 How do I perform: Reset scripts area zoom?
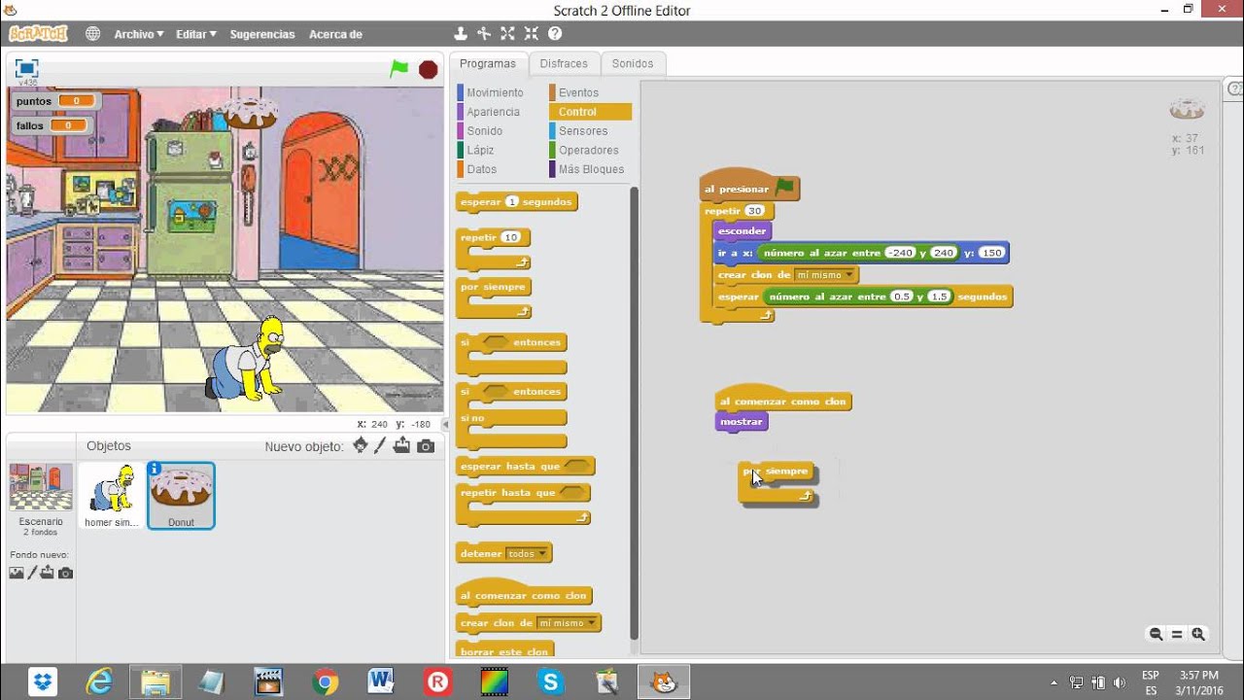[x=1177, y=634]
